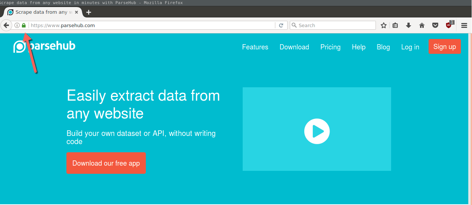Click the magnifier icon in the search box
Image resolution: width=472 pixels, height=205 pixels.
(x=294, y=25)
